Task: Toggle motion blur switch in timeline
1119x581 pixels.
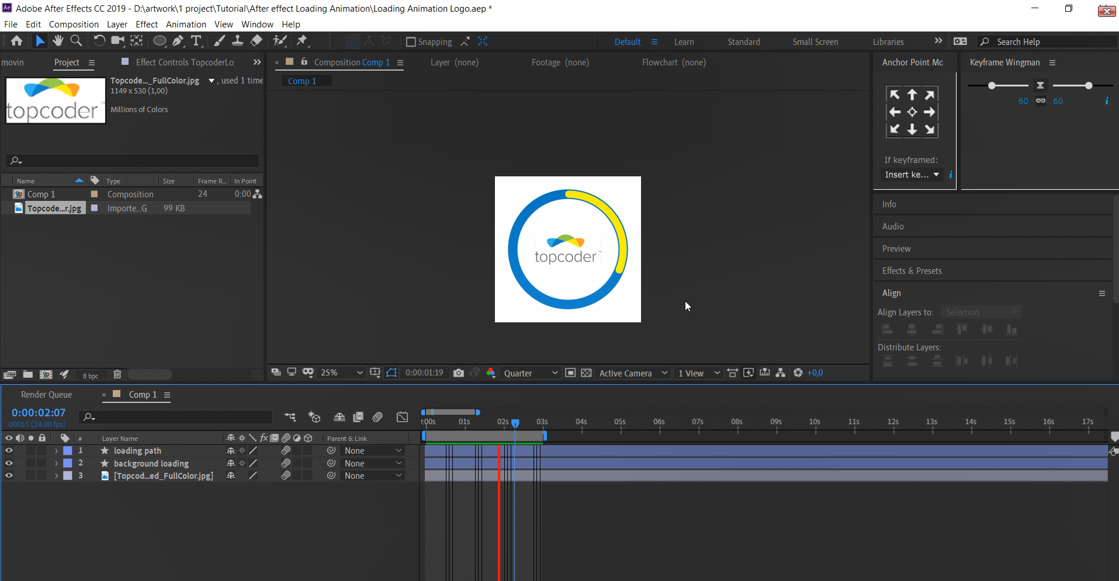Action: [x=377, y=417]
